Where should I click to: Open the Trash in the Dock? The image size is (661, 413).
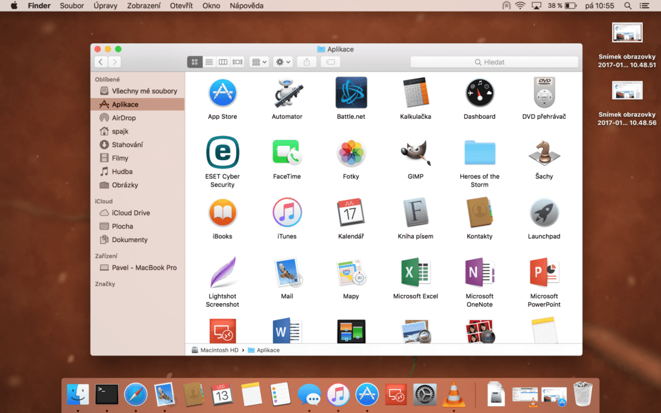click(583, 394)
